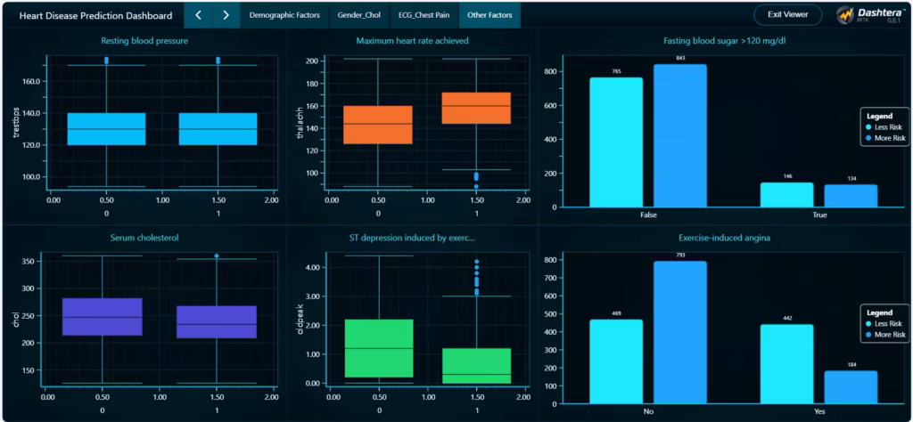Switch to the Gender_Chol tab
The image size is (913, 422).
(358, 15)
